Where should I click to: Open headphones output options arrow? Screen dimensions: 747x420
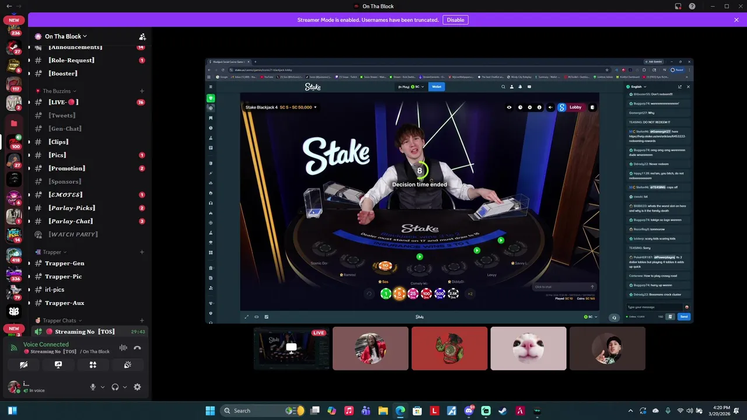click(124, 387)
